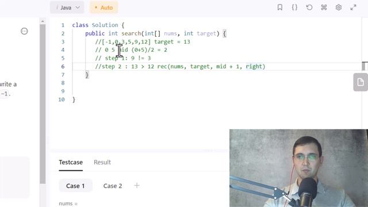Click the closing brace on line 7

[87, 75]
